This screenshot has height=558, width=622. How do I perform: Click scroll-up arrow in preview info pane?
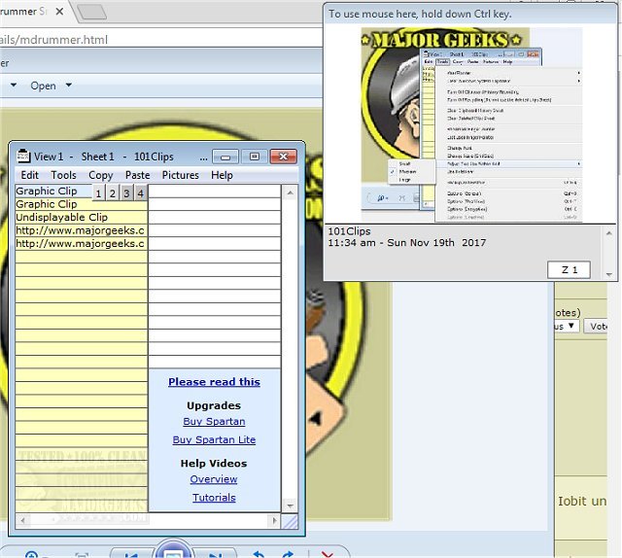[x=609, y=233]
